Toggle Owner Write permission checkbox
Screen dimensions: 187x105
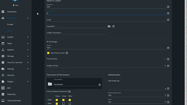click(x=57, y=104)
